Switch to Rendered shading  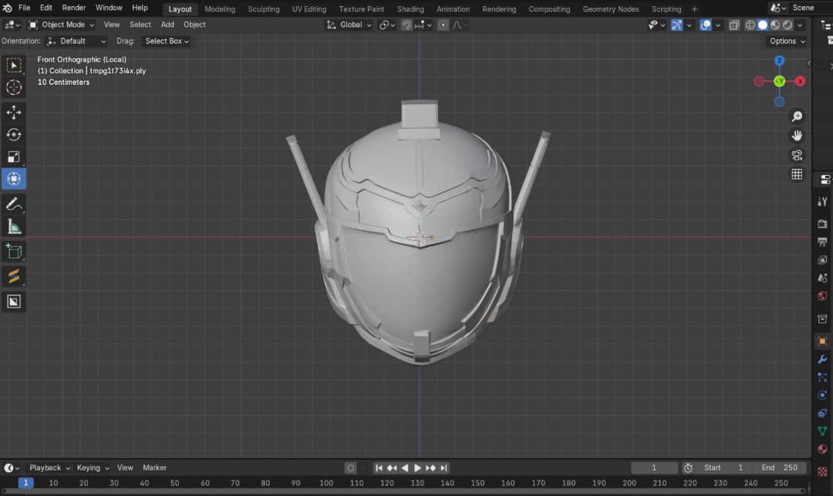pos(787,25)
